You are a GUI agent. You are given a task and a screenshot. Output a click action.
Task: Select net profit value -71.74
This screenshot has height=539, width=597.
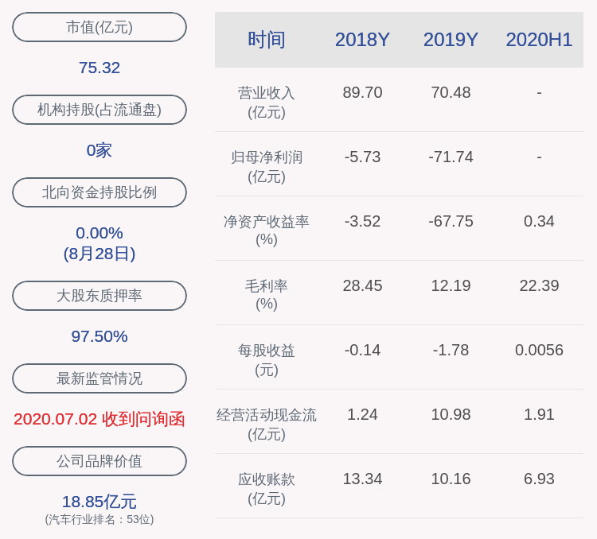(x=451, y=157)
